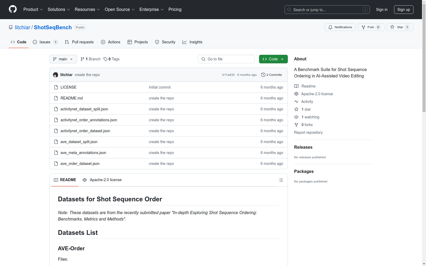This screenshot has height=266, width=426.
Task: Click the Sign in link
Action: click(382, 10)
